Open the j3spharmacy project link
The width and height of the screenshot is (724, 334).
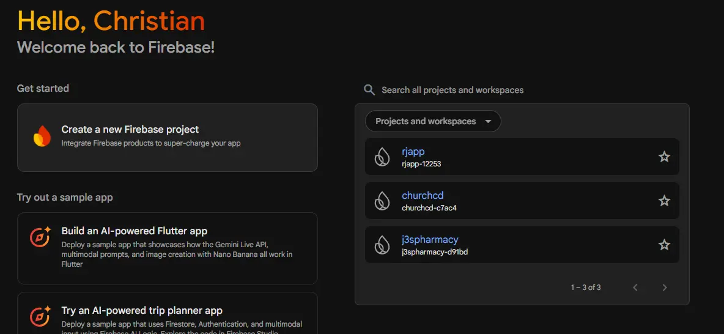(x=430, y=239)
